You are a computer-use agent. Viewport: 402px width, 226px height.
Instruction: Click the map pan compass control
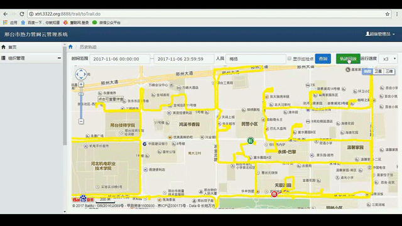[81, 74]
